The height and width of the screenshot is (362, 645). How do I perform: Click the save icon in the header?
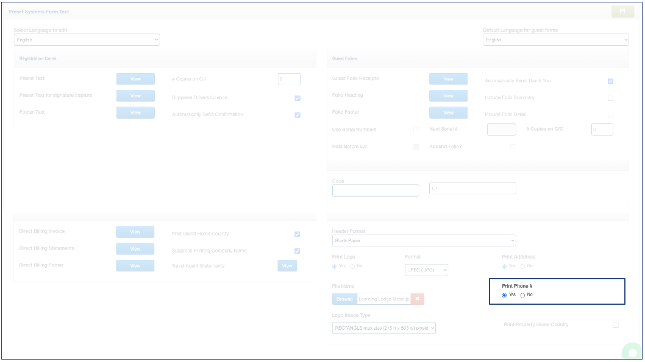[622, 11]
